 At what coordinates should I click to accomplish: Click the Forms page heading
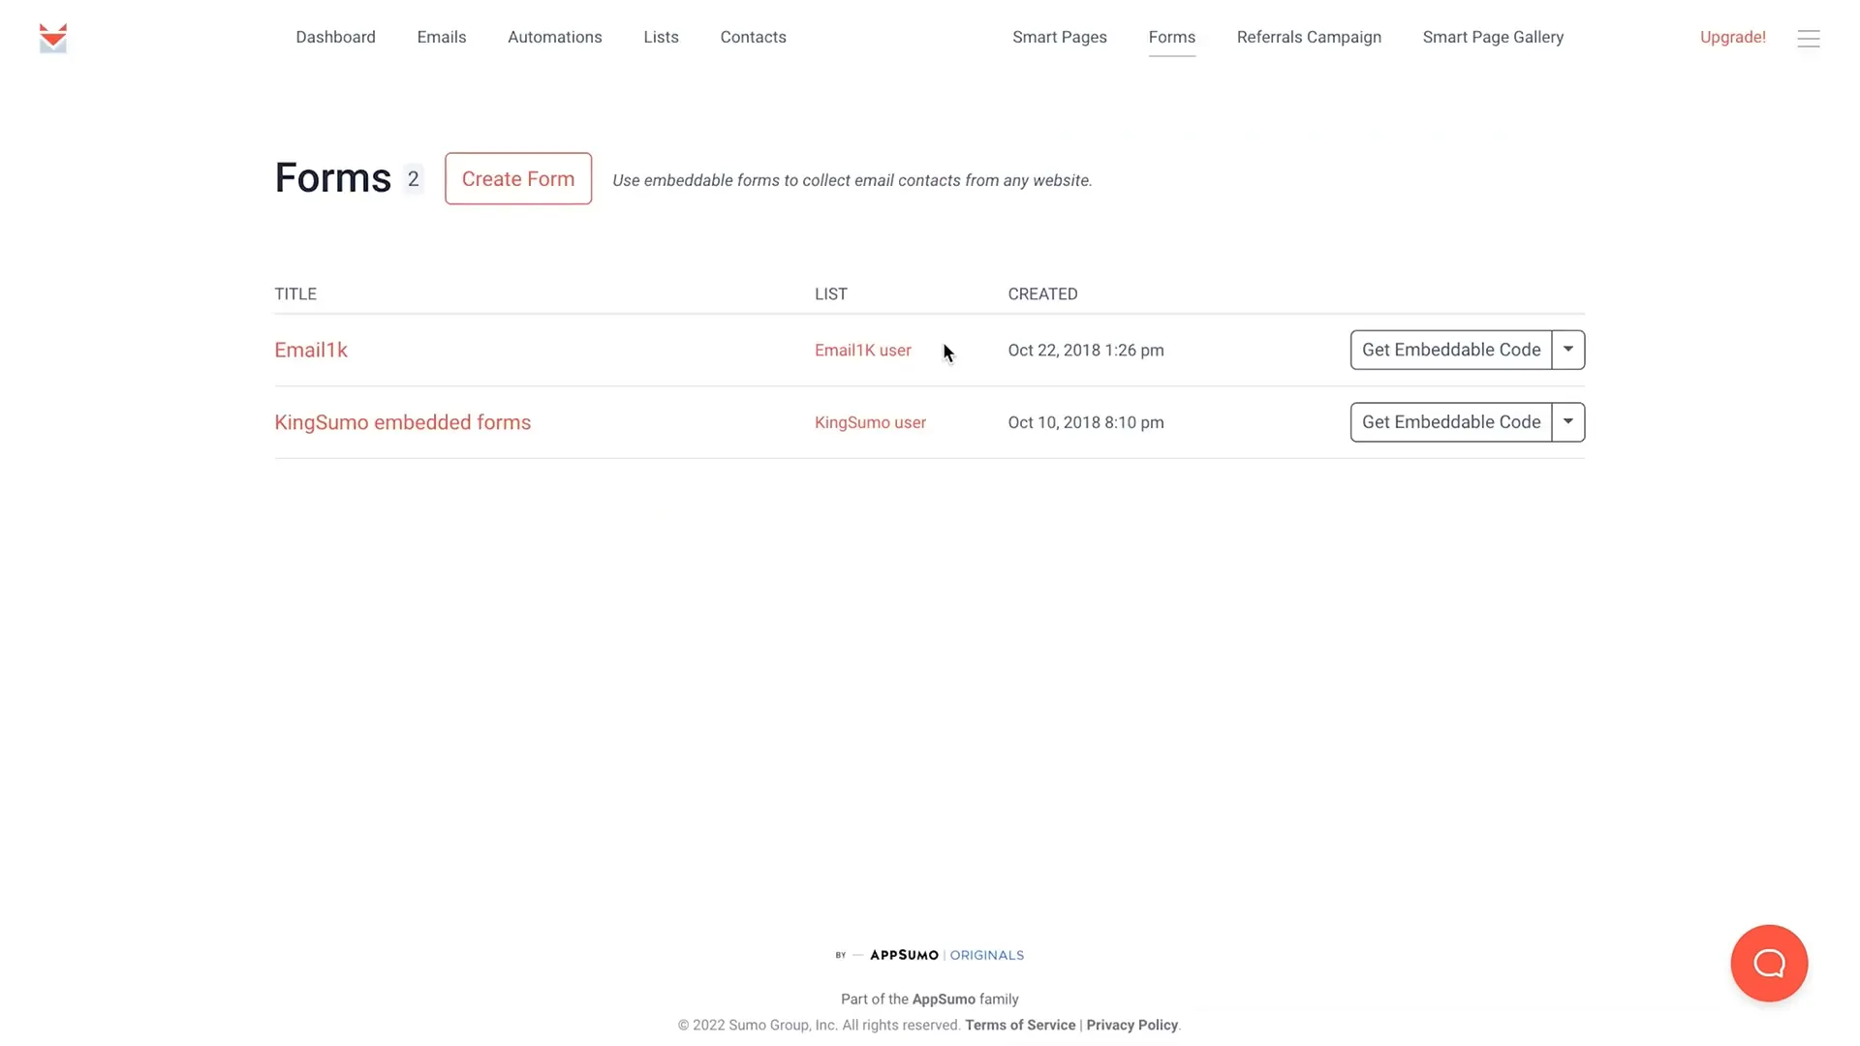[x=332, y=178]
